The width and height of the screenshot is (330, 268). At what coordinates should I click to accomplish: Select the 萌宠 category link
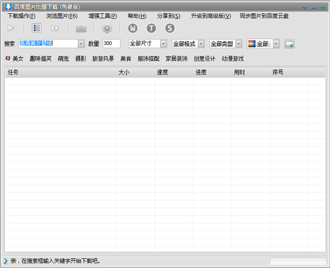coord(63,59)
